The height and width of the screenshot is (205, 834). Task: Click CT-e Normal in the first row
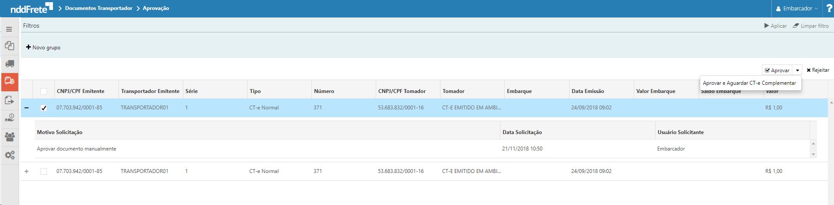[264, 108]
